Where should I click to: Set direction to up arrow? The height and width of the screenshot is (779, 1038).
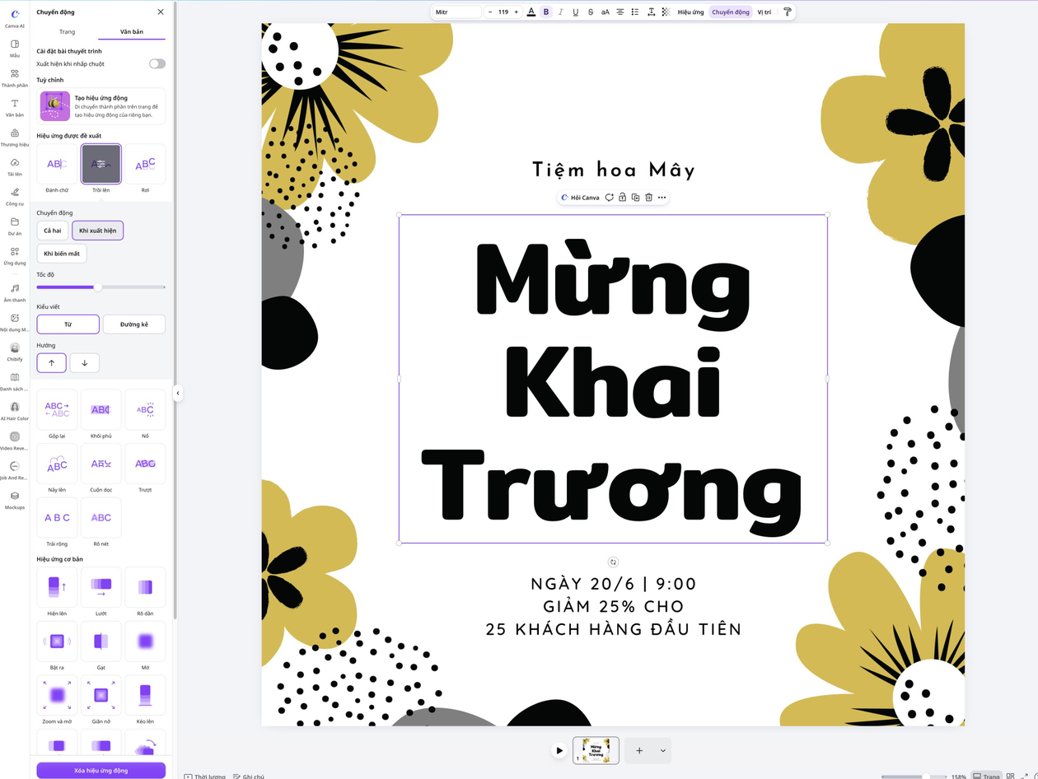[52, 362]
